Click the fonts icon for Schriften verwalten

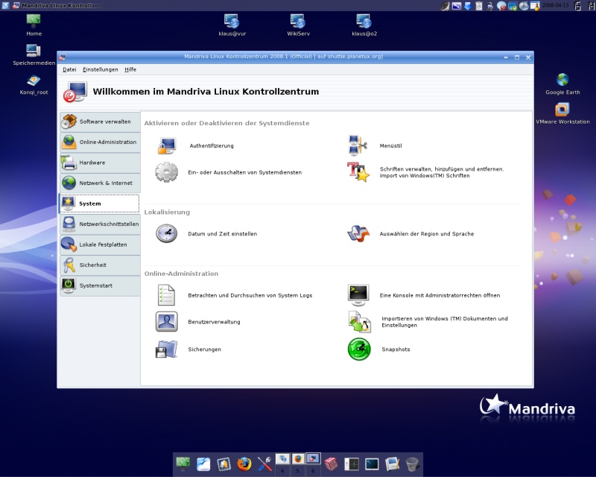click(358, 172)
